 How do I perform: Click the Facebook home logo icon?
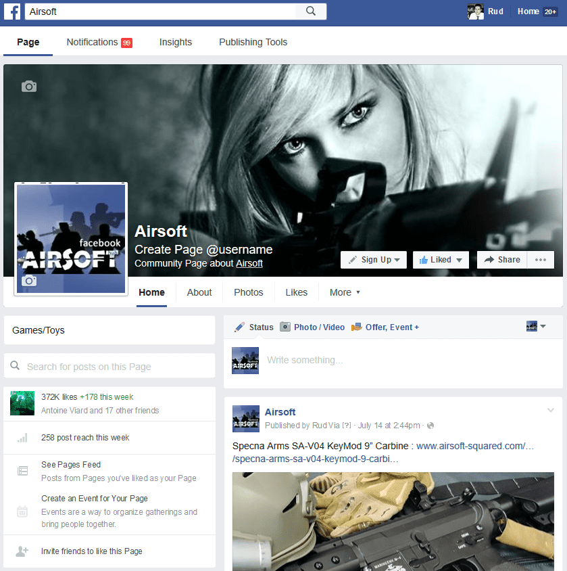12,11
